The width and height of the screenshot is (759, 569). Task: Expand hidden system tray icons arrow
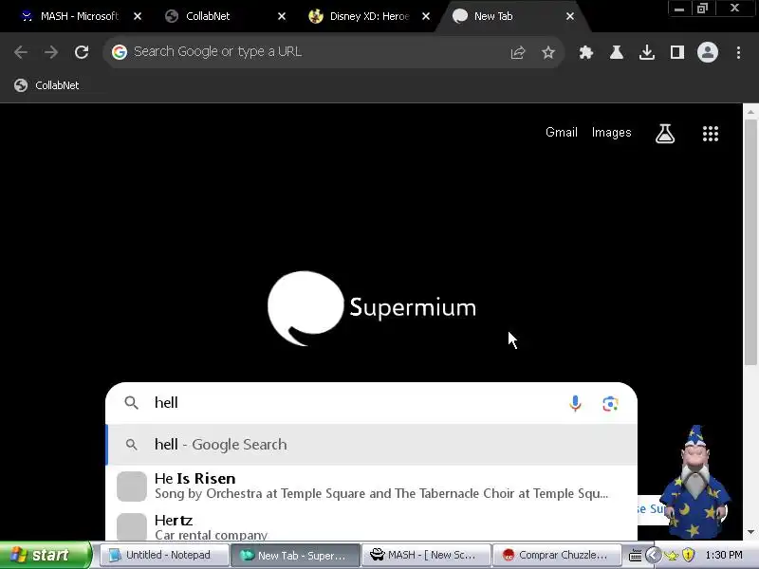click(x=653, y=555)
